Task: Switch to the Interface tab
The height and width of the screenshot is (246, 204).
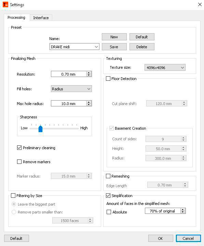Action: coord(41,18)
